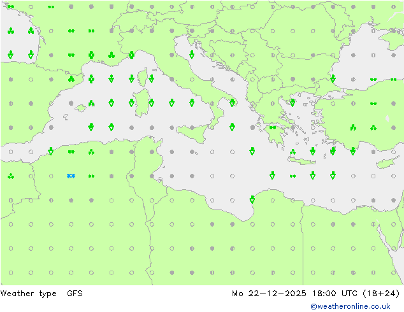Click the green rain symbol east of Sicily
This screenshot has width=404, height=312.
pyautogui.click(x=232, y=127)
